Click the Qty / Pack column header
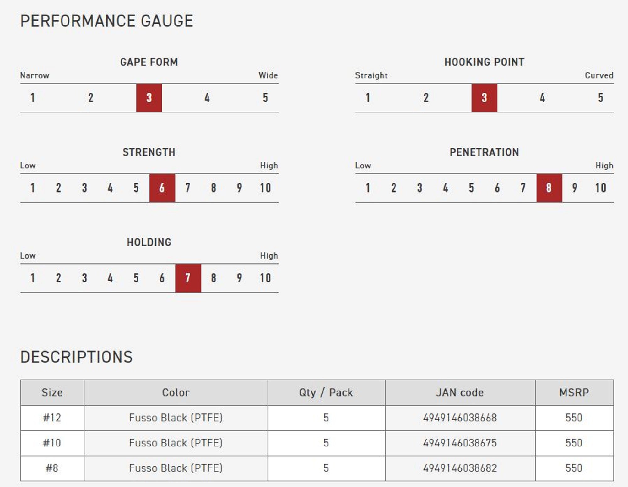 (326, 392)
